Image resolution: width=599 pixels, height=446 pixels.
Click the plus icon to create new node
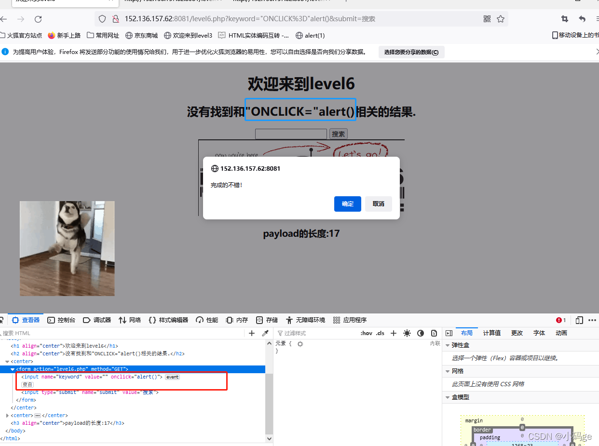(251, 333)
